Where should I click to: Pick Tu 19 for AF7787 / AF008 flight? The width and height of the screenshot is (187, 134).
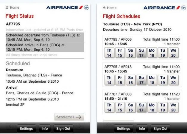[x=163, y=107]
